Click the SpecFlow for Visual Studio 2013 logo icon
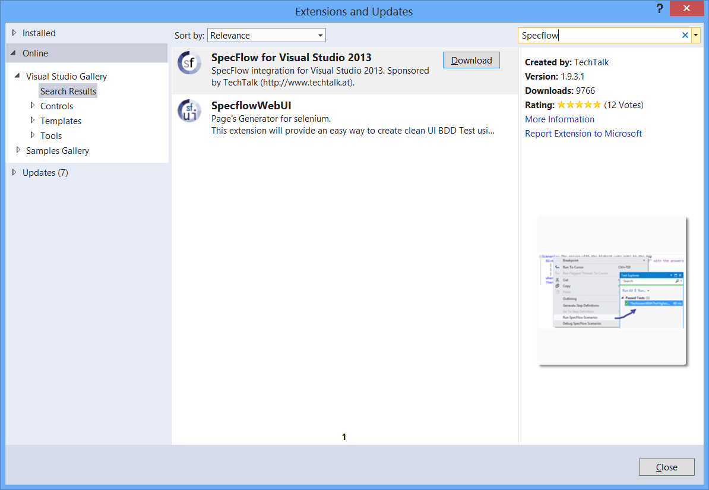 (x=189, y=63)
